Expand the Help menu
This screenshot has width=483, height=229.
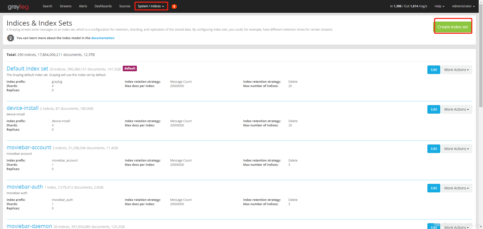tap(439, 6)
